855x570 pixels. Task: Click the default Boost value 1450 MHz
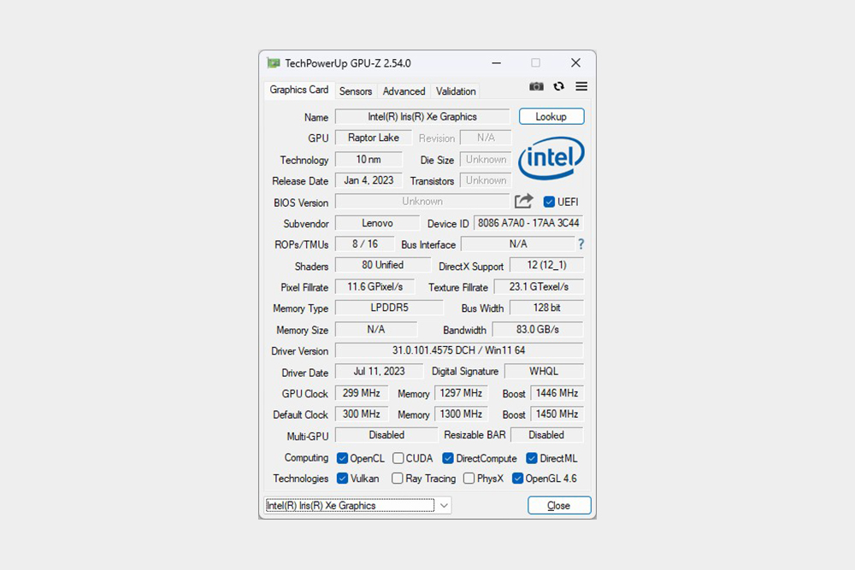click(x=557, y=414)
